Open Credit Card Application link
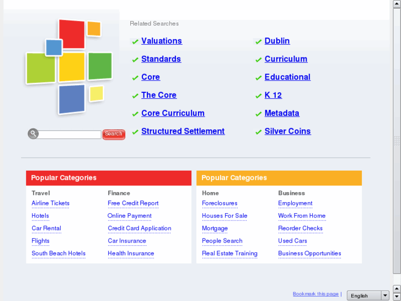Viewport: 401px width, 301px height. tap(140, 228)
